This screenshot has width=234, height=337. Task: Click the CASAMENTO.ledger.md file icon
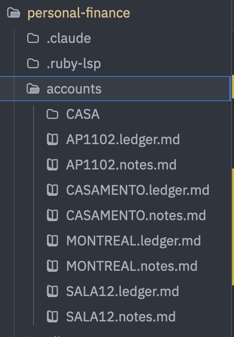(x=52, y=190)
